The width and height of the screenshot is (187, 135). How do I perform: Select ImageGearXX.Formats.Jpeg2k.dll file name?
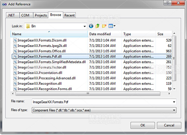tap(42, 46)
